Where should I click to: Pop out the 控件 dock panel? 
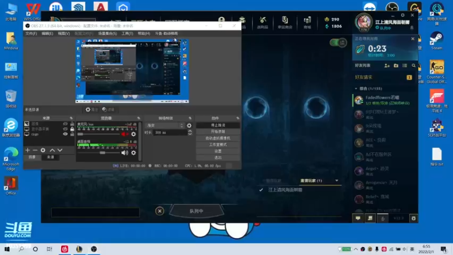(238, 118)
